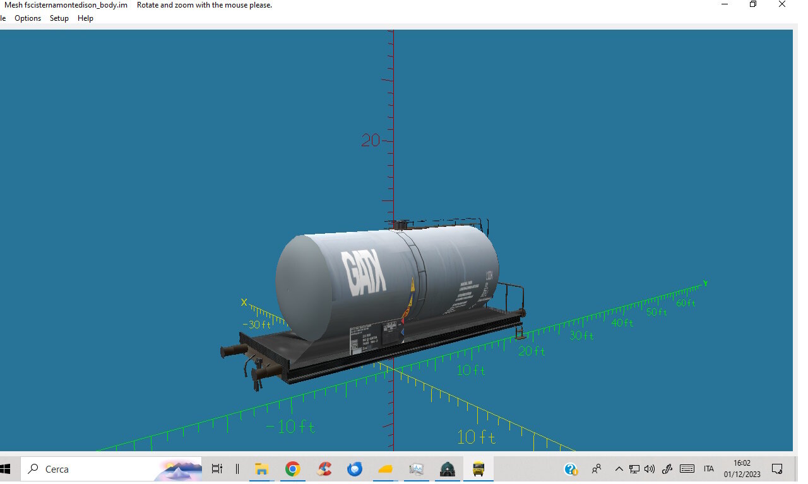Image resolution: width=808 pixels, height=484 pixels.
Task: Show hidden system tray icons
Action: [x=619, y=469]
